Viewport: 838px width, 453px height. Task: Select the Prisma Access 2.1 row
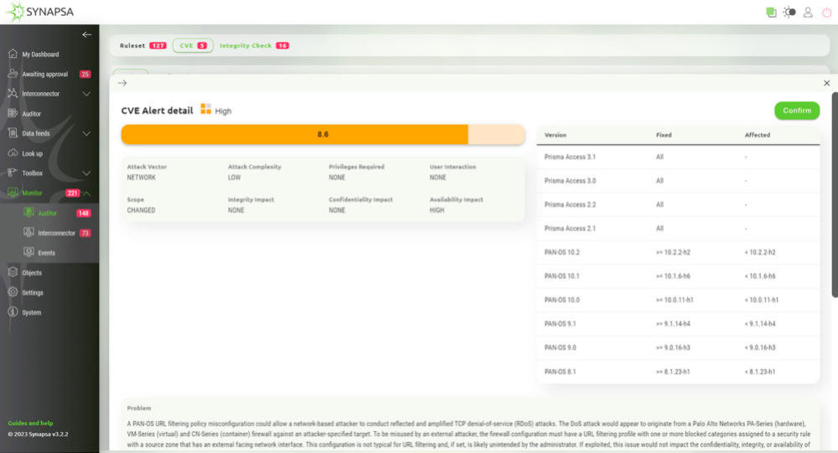point(678,228)
